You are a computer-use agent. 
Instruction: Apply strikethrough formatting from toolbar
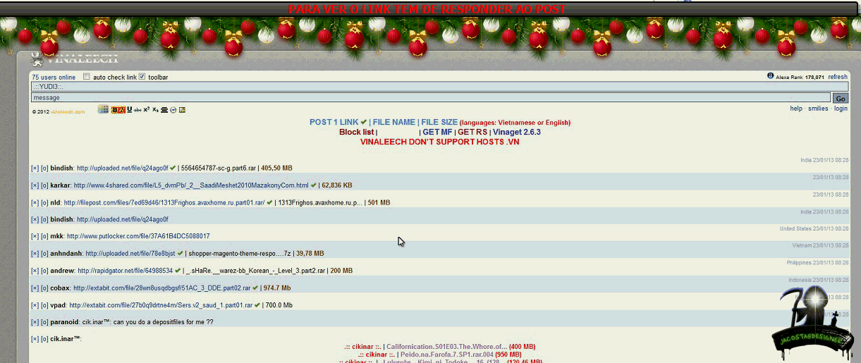tap(138, 110)
